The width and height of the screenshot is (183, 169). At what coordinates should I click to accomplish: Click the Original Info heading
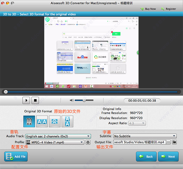click(112, 109)
